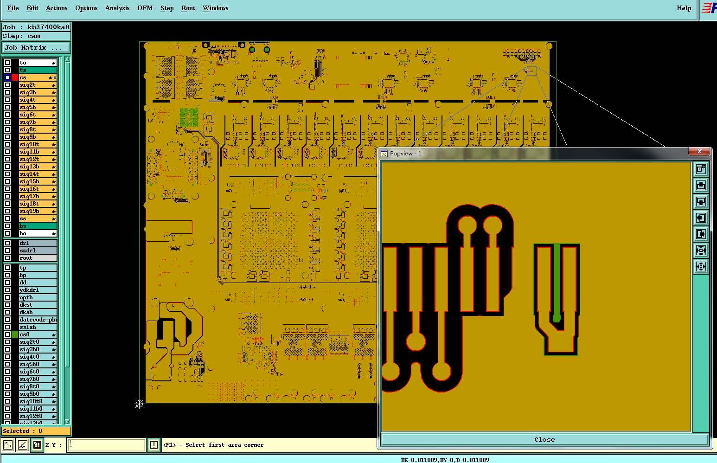The image size is (717, 463).
Task: Click the hand icon on the bo layer
Action: pos(54,233)
